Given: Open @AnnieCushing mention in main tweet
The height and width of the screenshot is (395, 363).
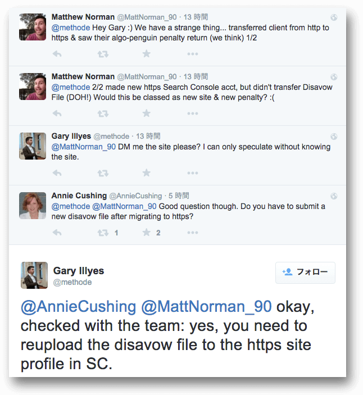Looking at the screenshot, I should tap(78, 307).
